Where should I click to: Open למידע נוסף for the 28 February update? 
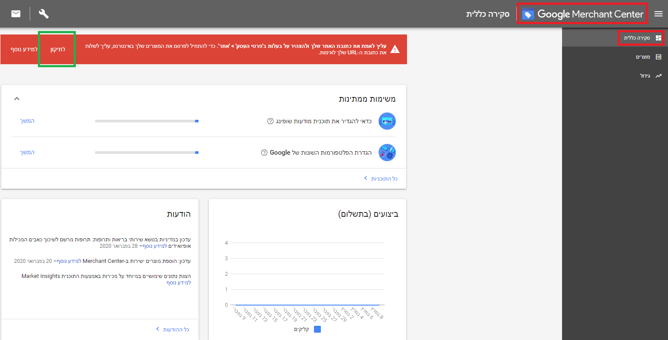[x=155, y=246]
